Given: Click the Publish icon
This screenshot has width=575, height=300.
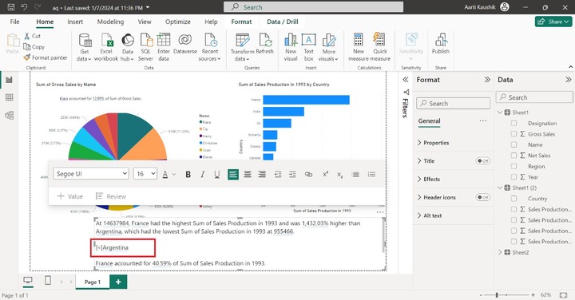Looking at the screenshot, I should point(440,44).
